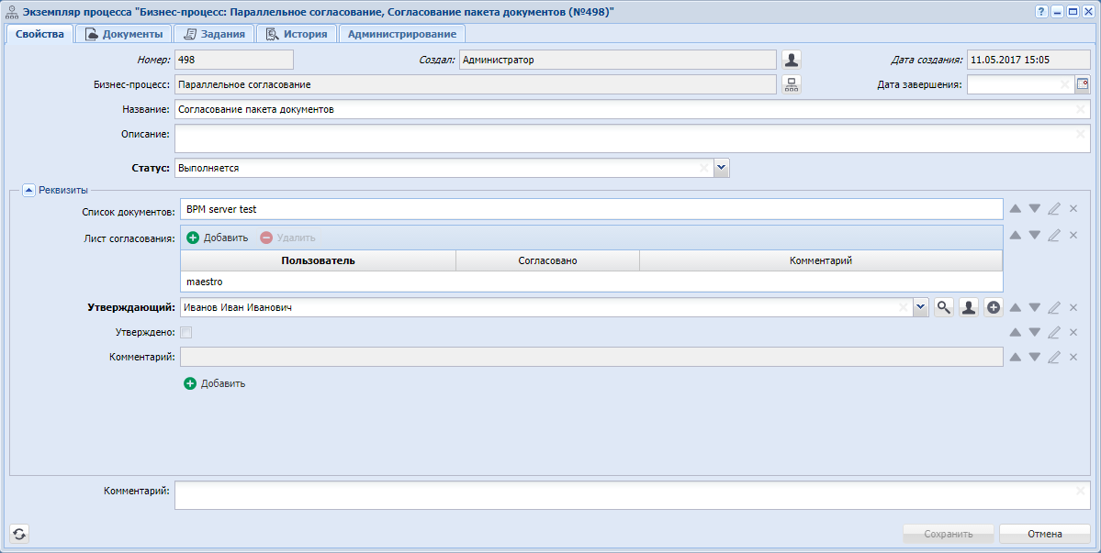This screenshot has width=1101, height=553.
Task: Click the refresh icon at bottom left
Action: tap(19, 534)
